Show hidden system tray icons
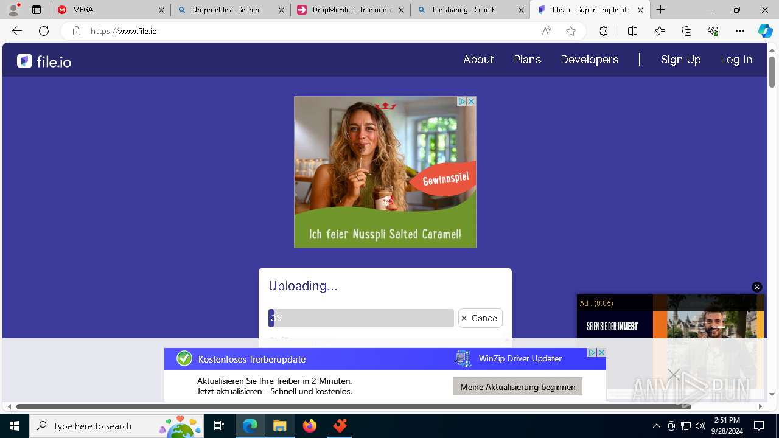The width and height of the screenshot is (779, 438). pyautogui.click(x=656, y=426)
